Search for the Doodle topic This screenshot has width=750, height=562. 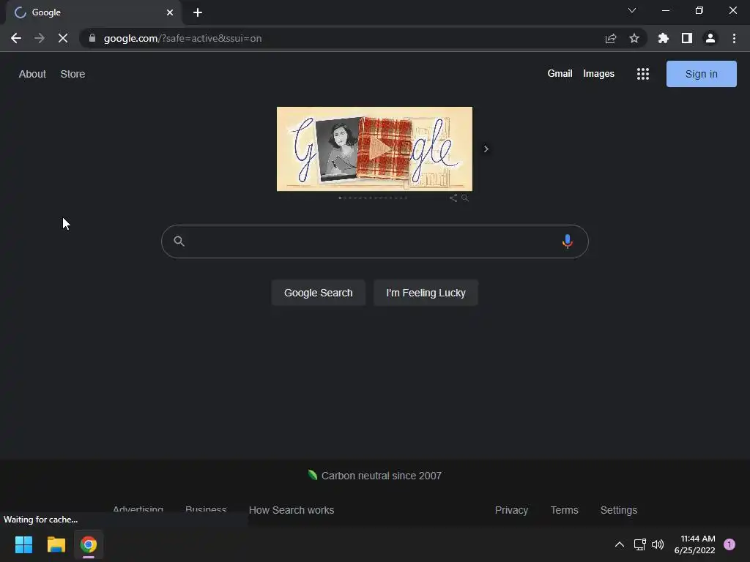click(465, 198)
